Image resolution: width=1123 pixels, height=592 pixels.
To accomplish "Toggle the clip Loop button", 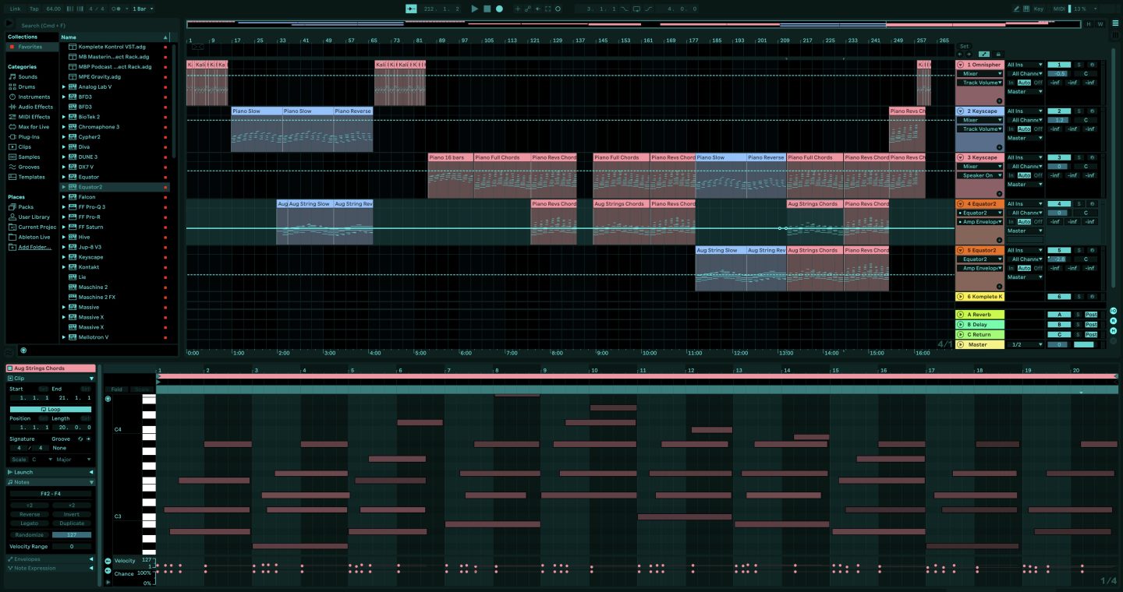I will [50, 409].
